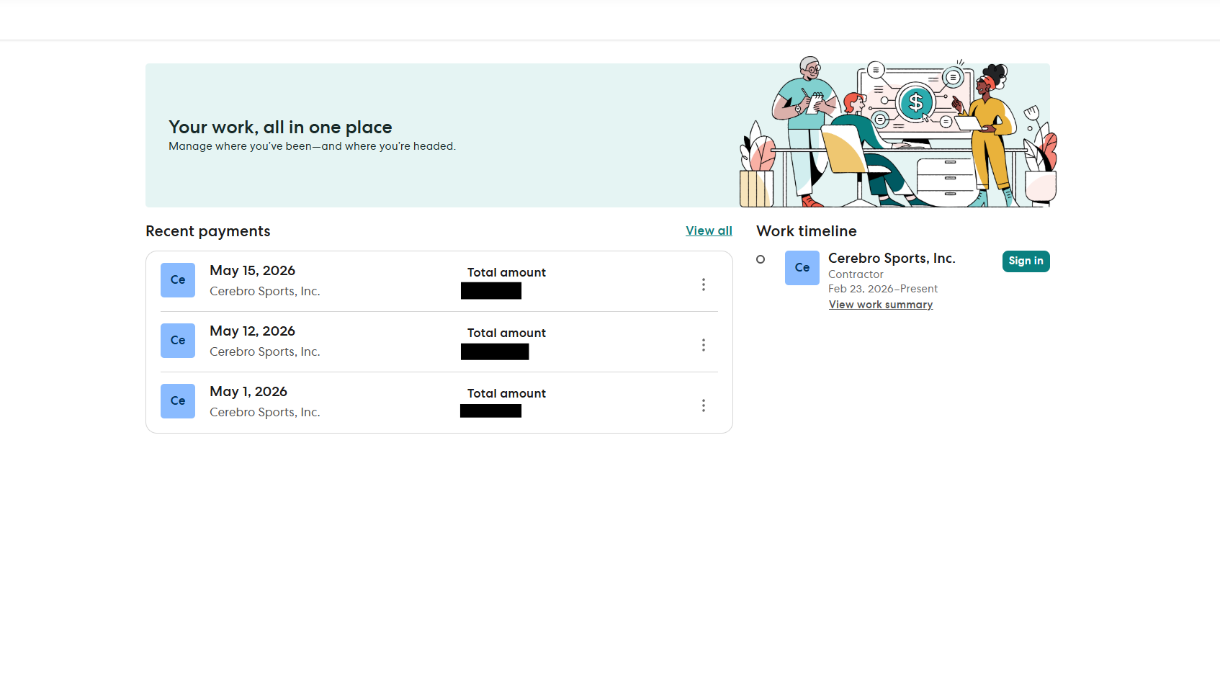Select the May 1, 2026 payment date
This screenshot has height=677, width=1220.
248,392
